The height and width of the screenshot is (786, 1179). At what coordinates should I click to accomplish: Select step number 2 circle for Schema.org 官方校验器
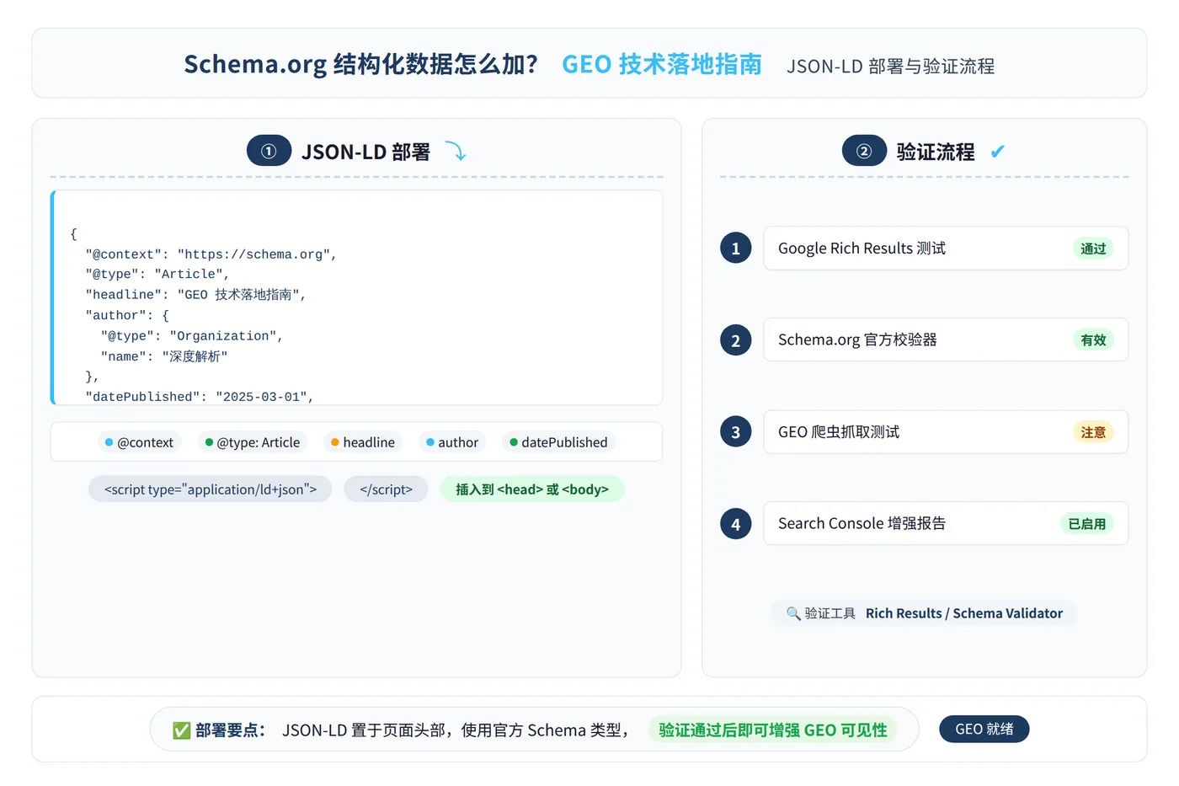[735, 340]
